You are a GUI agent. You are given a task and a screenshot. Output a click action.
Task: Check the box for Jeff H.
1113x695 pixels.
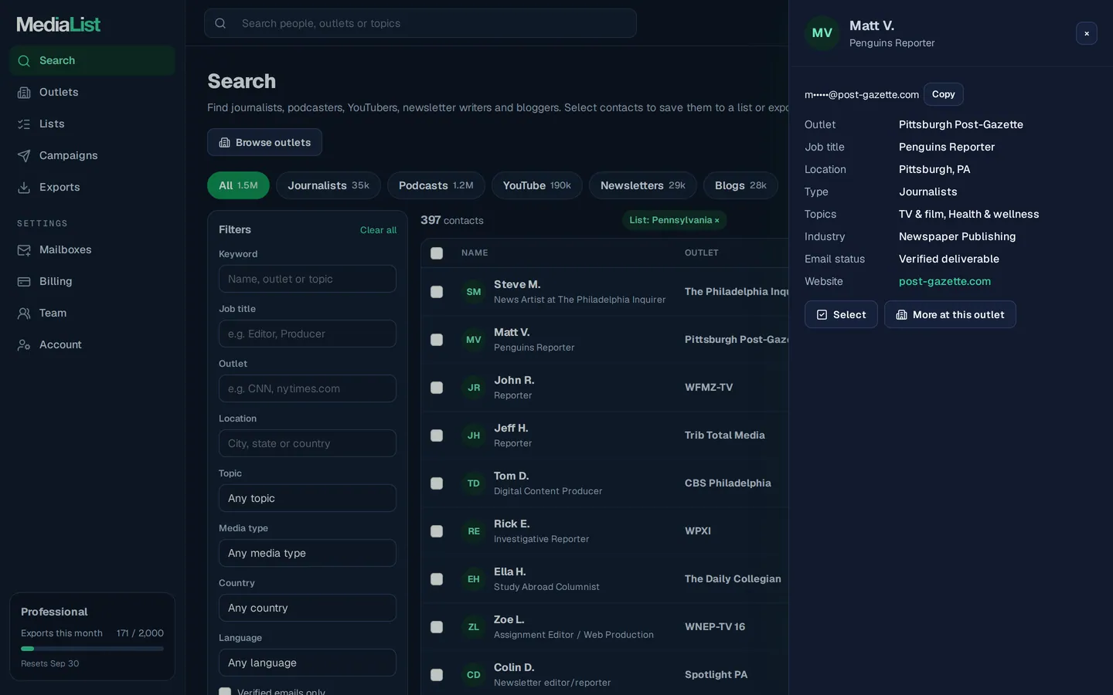pyautogui.click(x=437, y=436)
